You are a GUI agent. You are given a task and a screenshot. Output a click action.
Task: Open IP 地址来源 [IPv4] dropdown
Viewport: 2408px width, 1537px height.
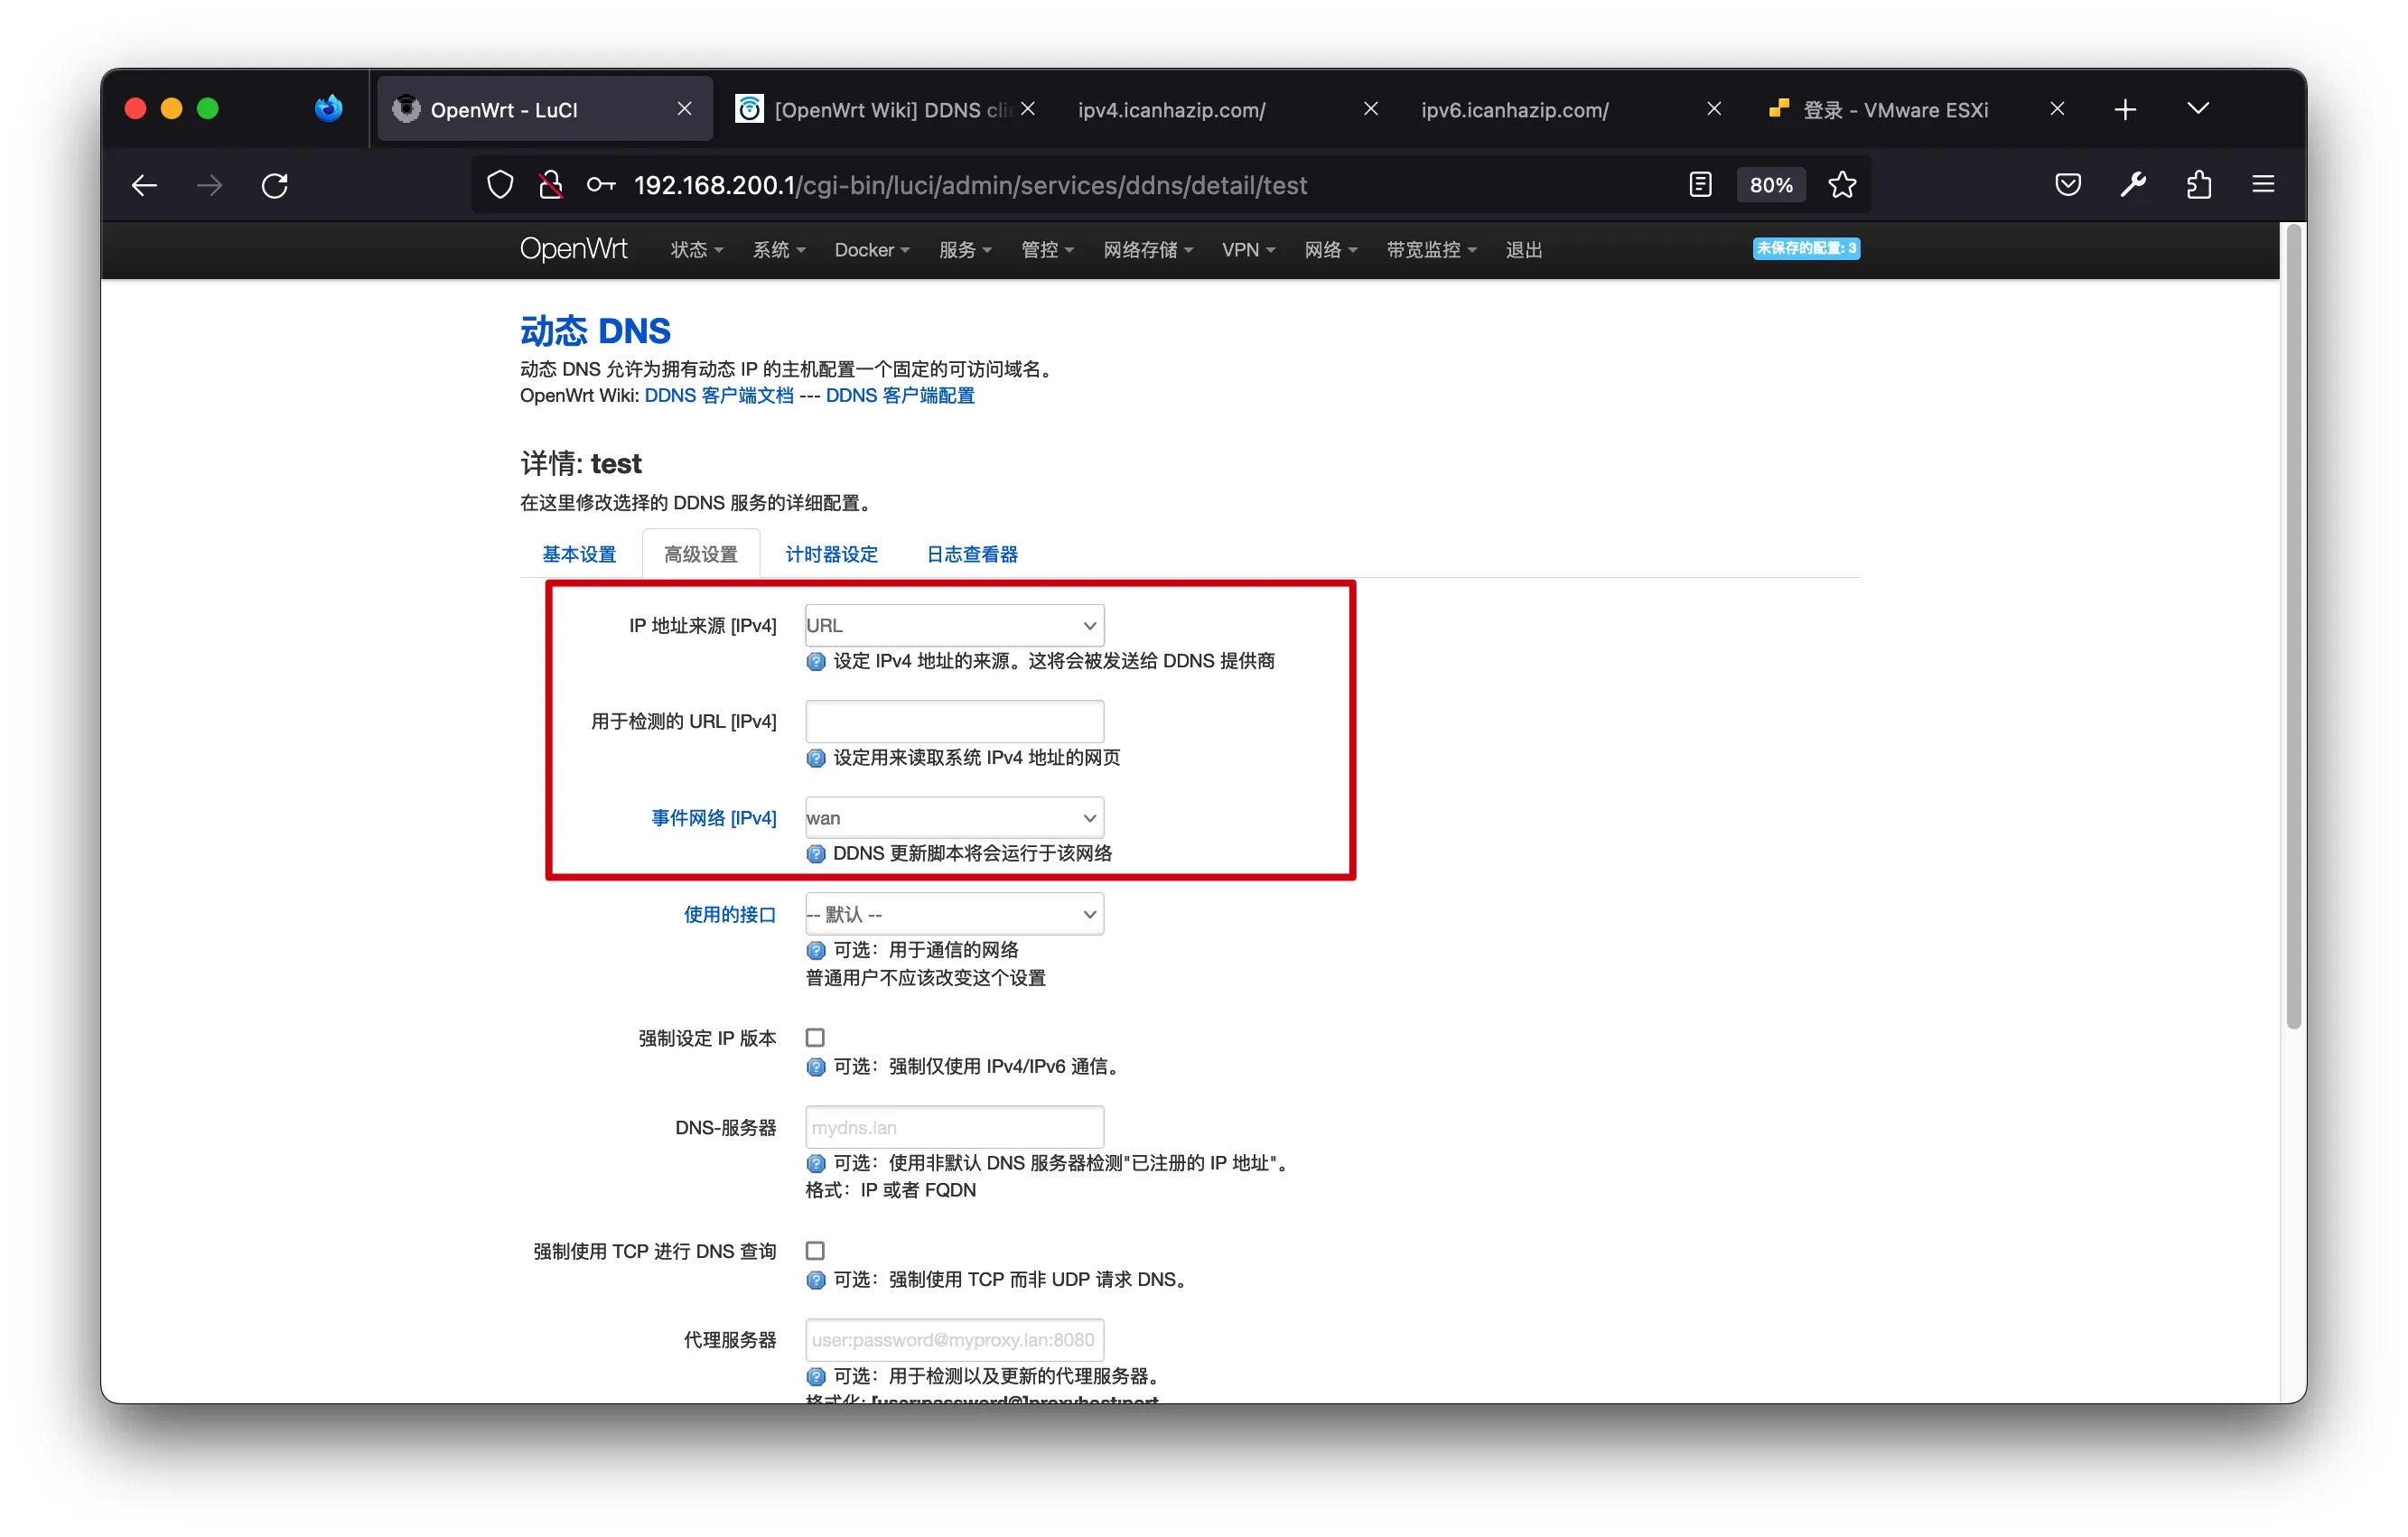954,625
